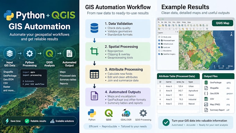Click Summary Report in Output Files
This screenshot has height=133, width=236.
(217, 110)
